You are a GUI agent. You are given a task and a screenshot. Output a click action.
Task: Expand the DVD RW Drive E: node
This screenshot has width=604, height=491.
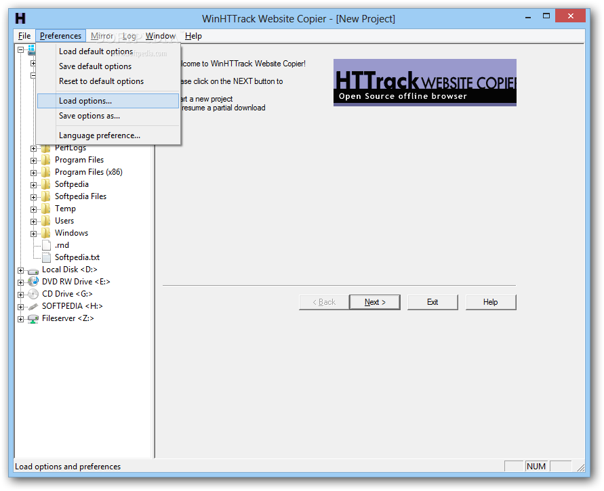coord(21,282)
